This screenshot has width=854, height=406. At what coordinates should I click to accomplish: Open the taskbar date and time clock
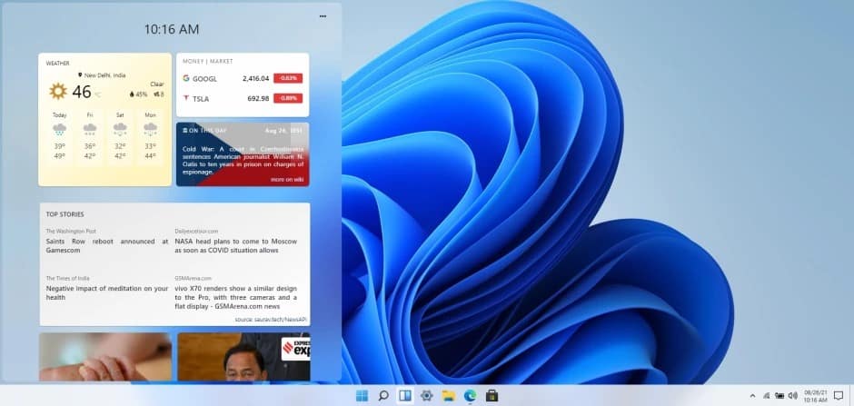(x=815, y=395)
